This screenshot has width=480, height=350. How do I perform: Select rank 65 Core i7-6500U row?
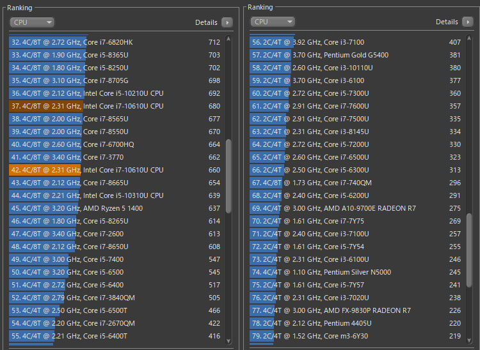point(356,157)
